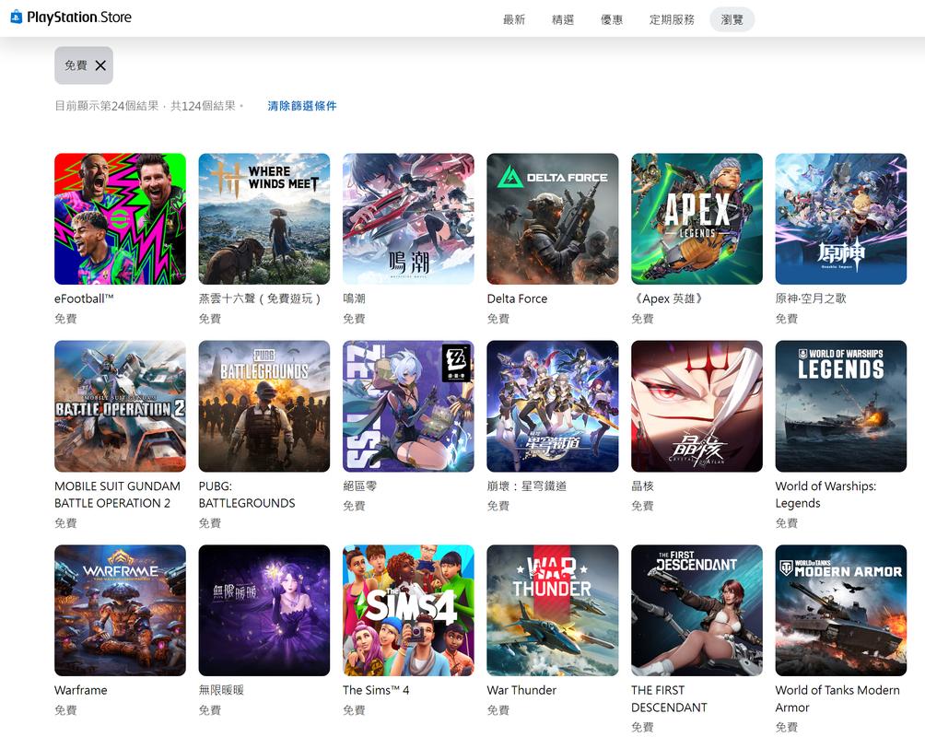Select The Sims 4 cover image
This screenshot has height=737, width=925.
(408, 610)
